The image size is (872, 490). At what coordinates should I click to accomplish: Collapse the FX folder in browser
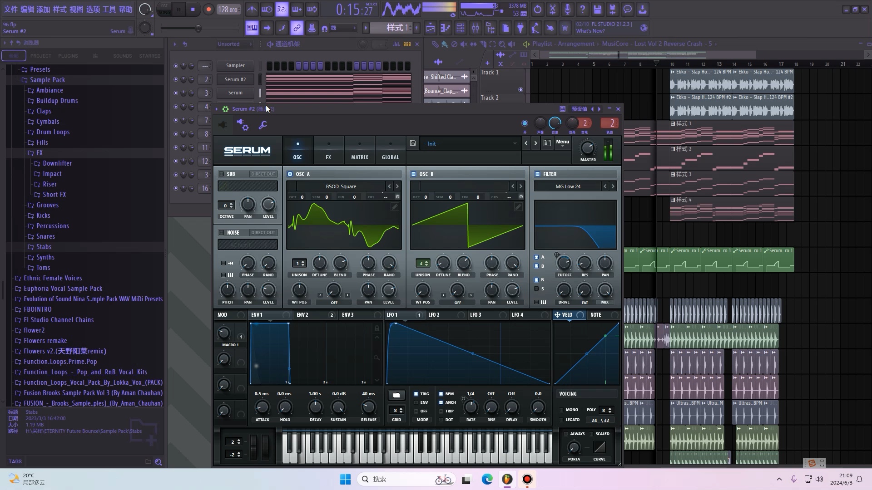pos(40,153)
